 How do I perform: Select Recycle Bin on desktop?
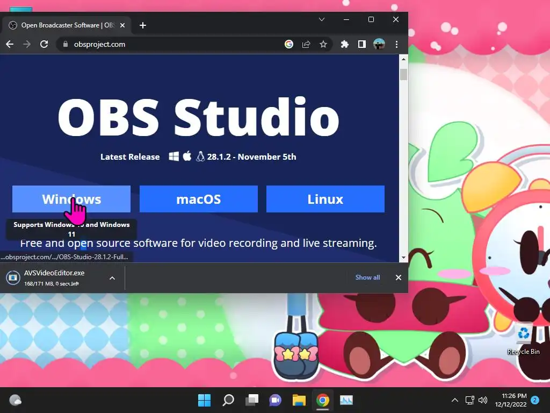click(523, 339)
